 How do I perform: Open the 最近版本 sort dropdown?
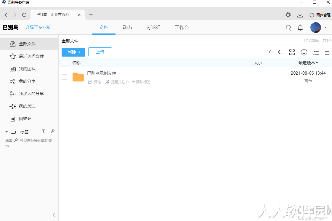pos(308,63)
